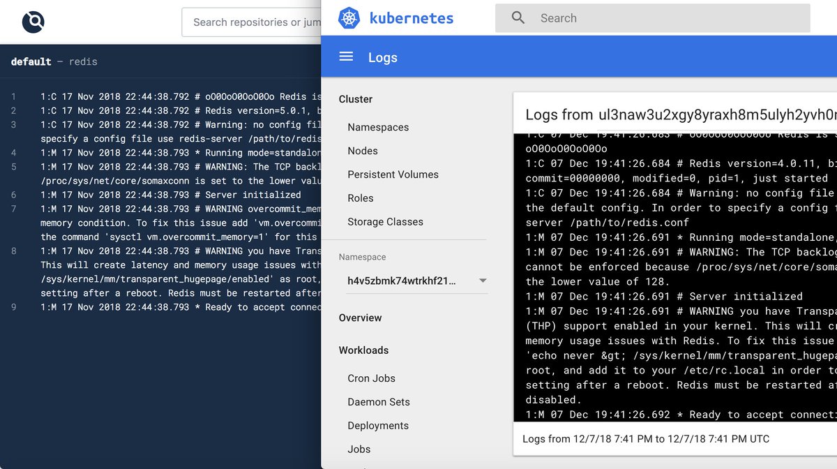Open the Roles page
Image resolution: width=837 pixels, height=469 pixels.
[360, 198]
